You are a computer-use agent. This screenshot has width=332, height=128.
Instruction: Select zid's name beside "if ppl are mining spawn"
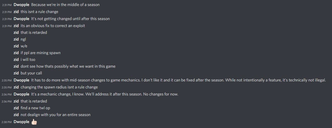point(16,53)
